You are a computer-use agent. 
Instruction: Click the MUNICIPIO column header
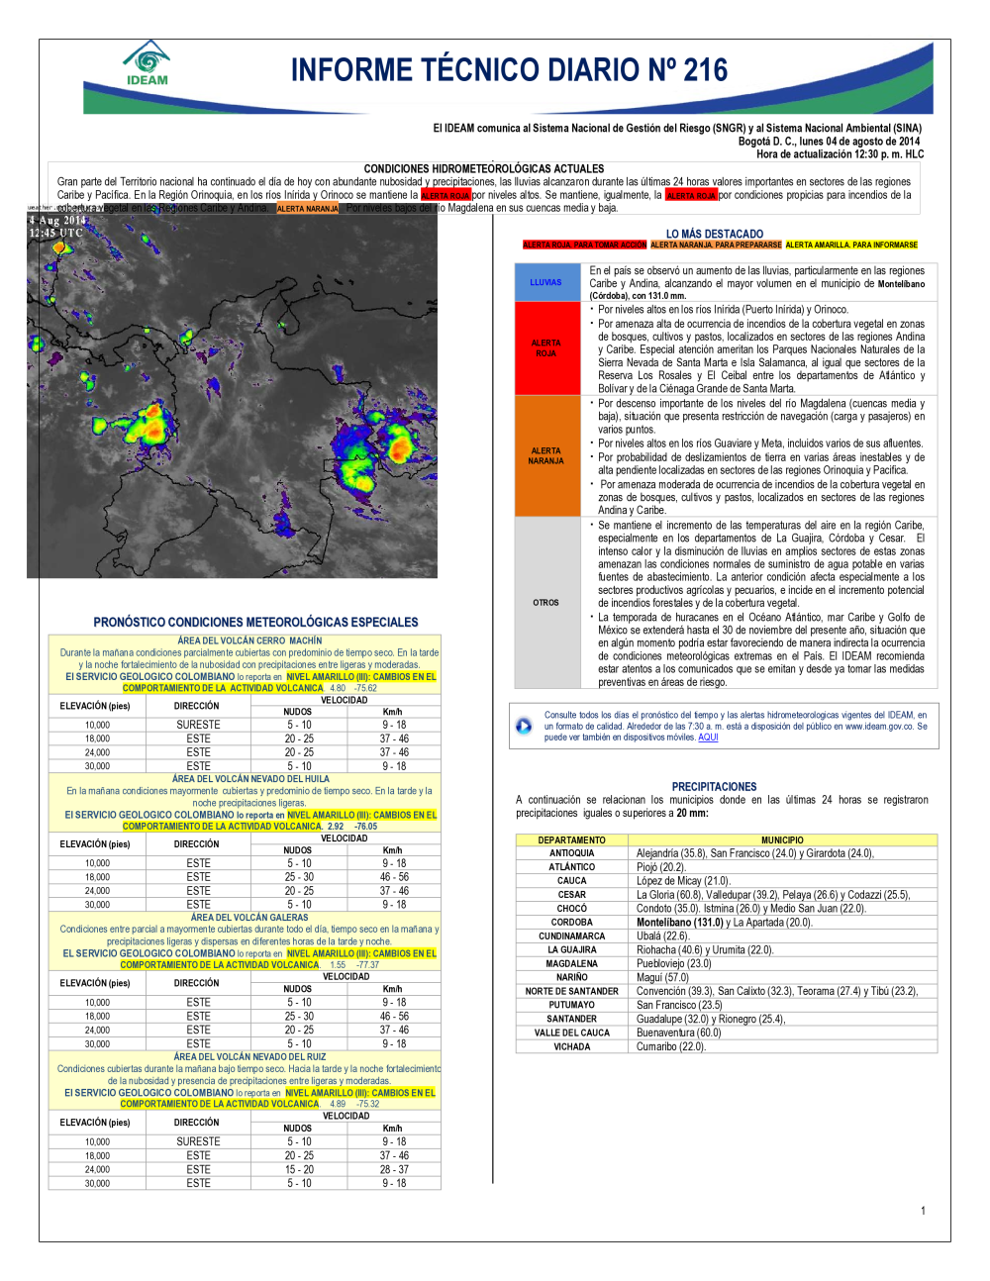782,839
